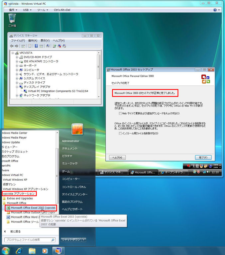Launch Internet Explorer from the host taskbar
This screenshot has width=225, height=255.
[19, 251]
